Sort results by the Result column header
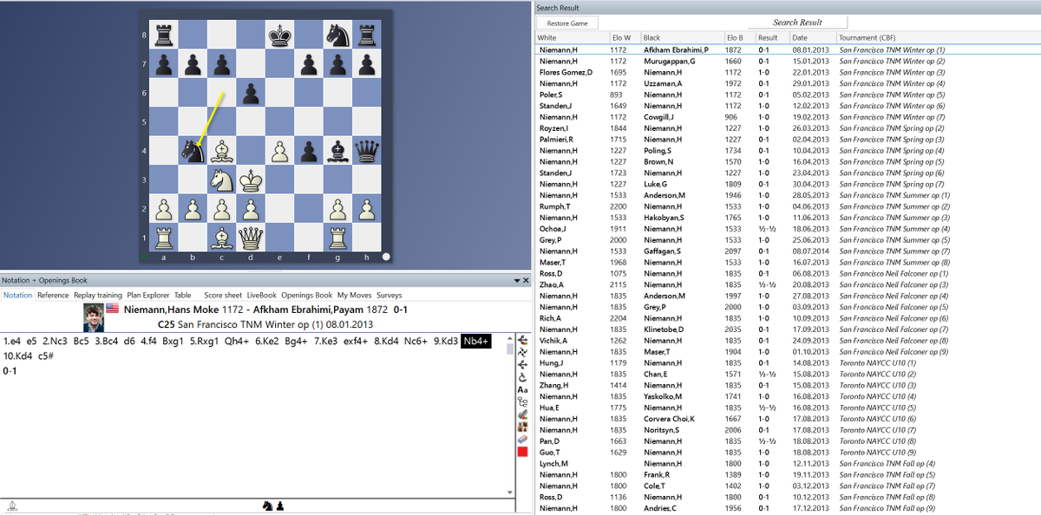The image size is (1041, 515). pos(772,38)
